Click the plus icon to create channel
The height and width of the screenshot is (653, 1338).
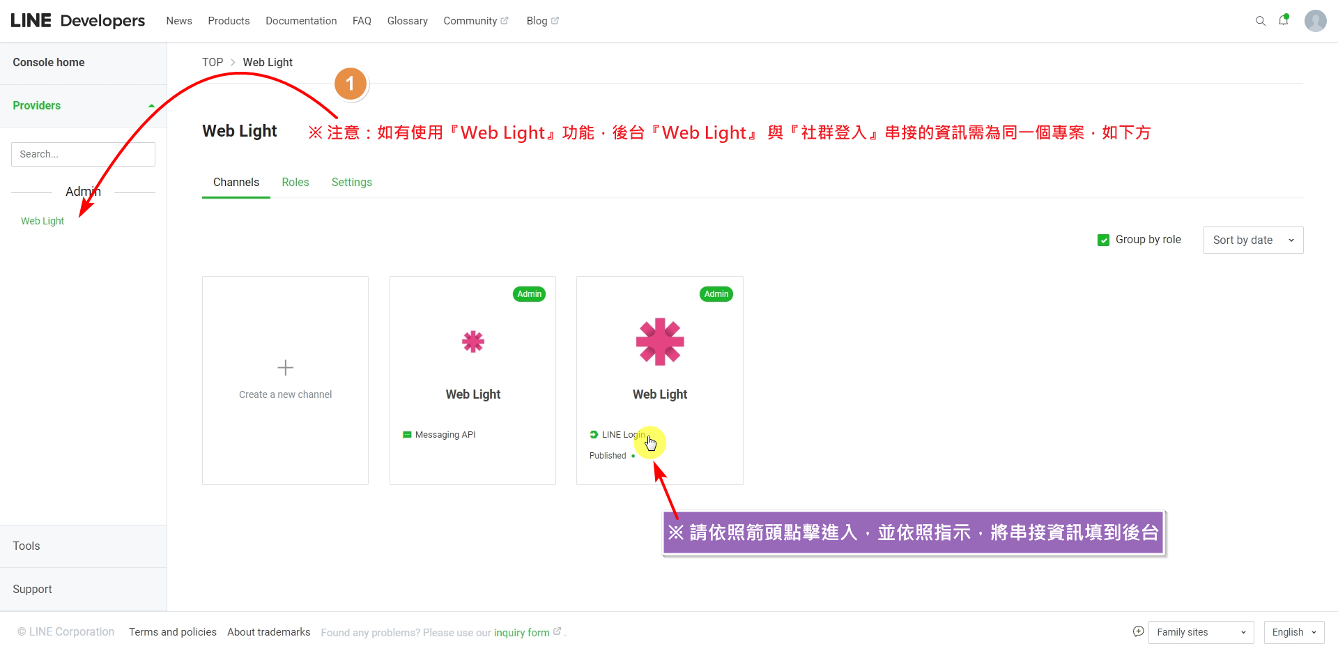[x=285, y=367]
